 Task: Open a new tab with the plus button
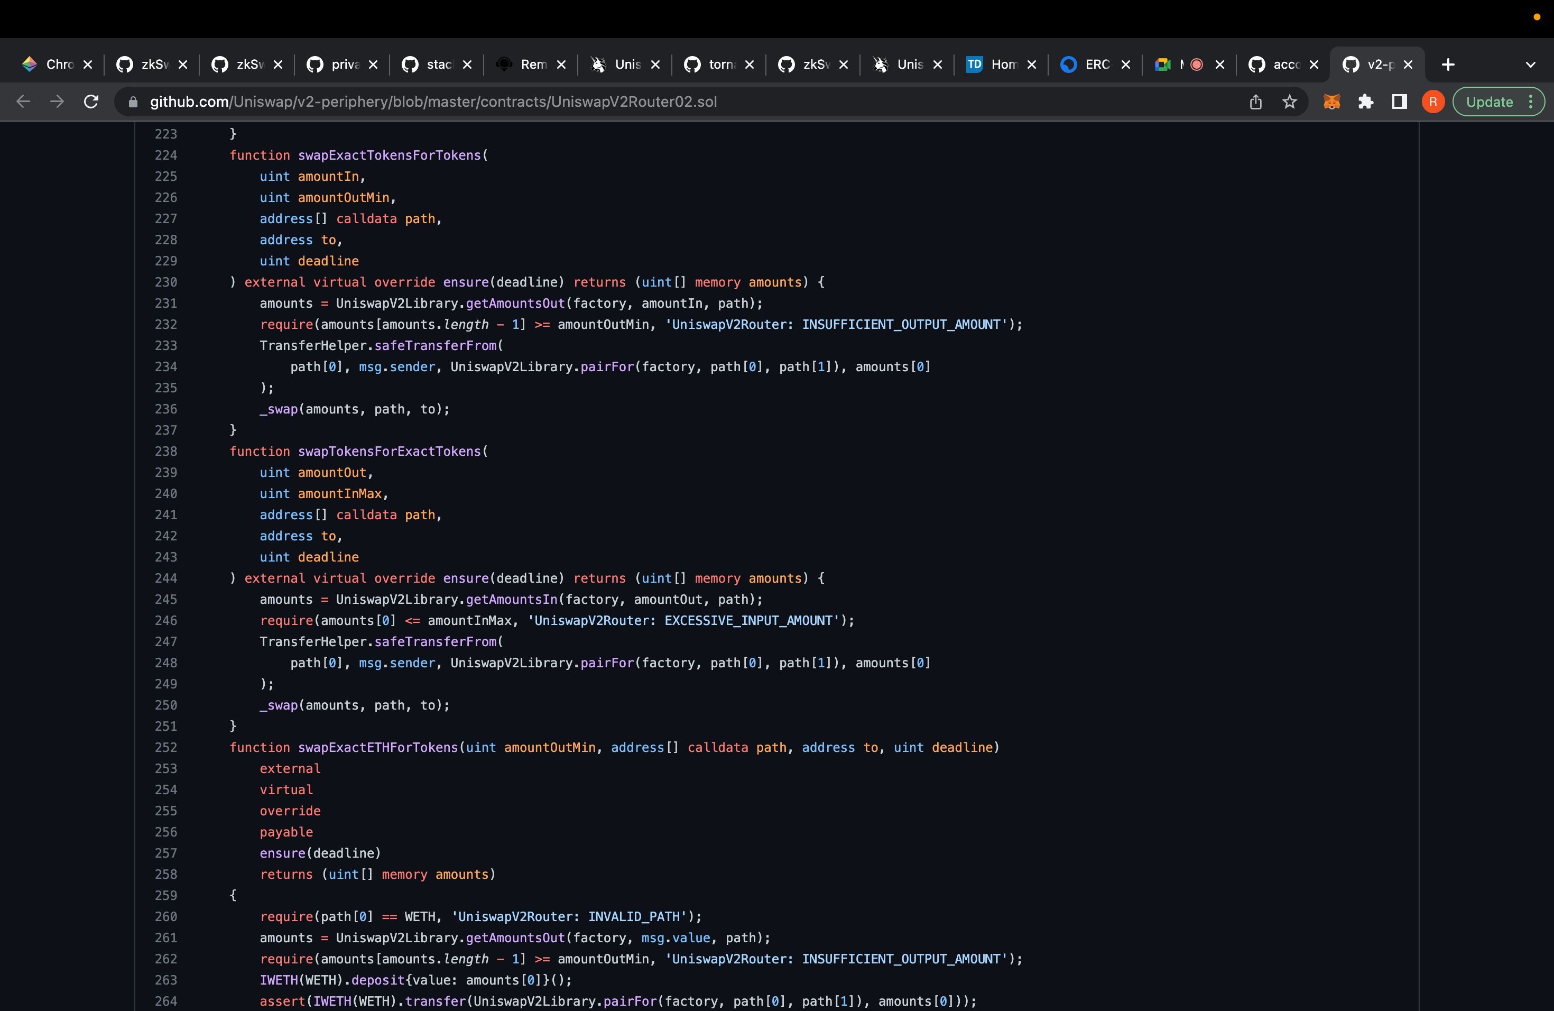coord(1448,65)
